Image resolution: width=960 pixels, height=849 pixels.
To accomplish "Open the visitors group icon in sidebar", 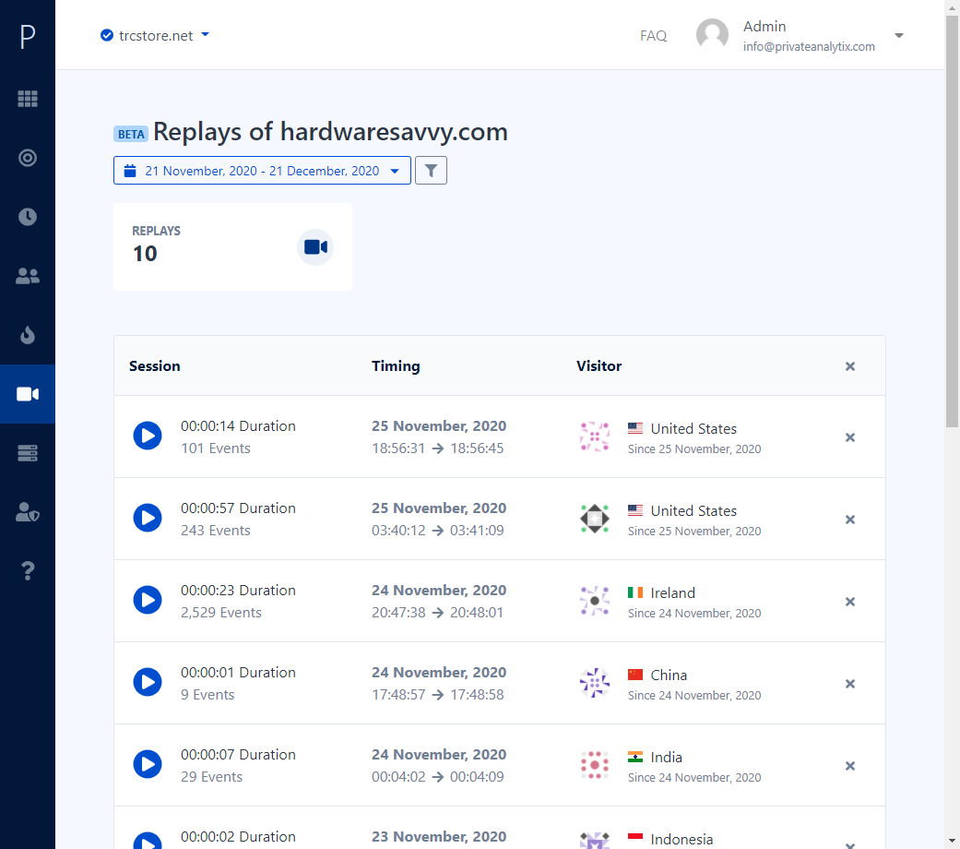I will tap(28, 276).
